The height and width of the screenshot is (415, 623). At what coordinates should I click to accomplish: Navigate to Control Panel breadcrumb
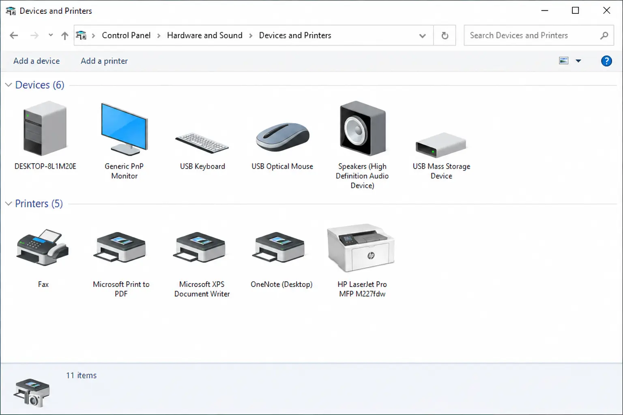126,35
